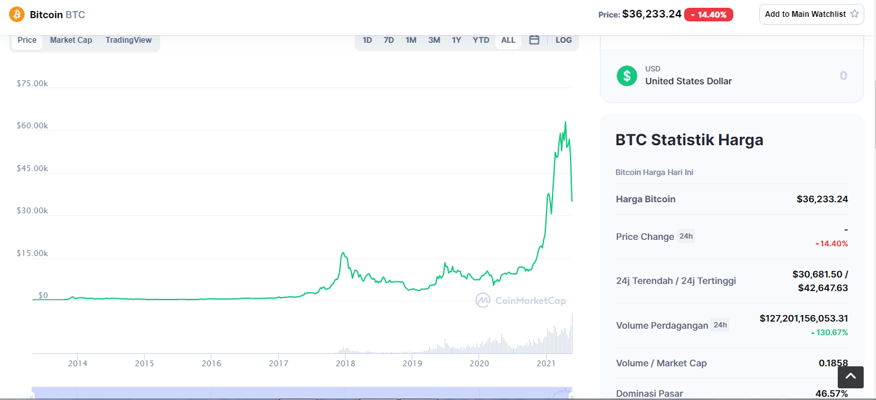Image resolution: width=876 pixels, height=400 pixels.
Task: Click the orange Bitcoin logo icon
Action: pyautogui.click(x=17, y=14)
